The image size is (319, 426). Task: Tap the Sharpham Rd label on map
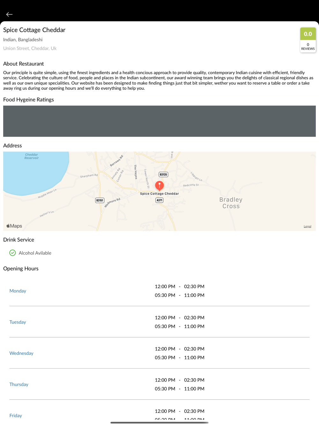pyautogui.click(x=89, y=176)
